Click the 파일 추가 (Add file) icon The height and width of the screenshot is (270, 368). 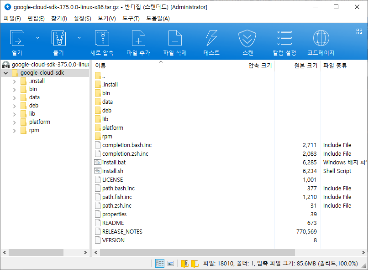(x=138, y=38)
